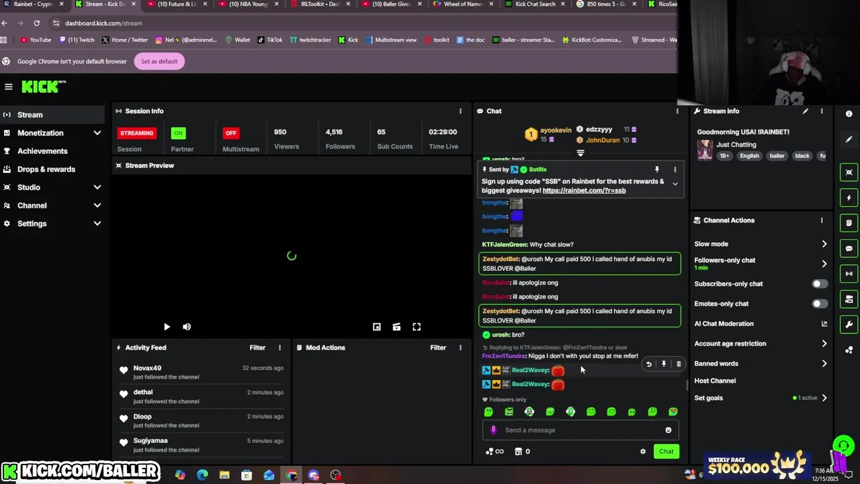Click the broadcast signal icon in right sidebar

tap(849, 274)
